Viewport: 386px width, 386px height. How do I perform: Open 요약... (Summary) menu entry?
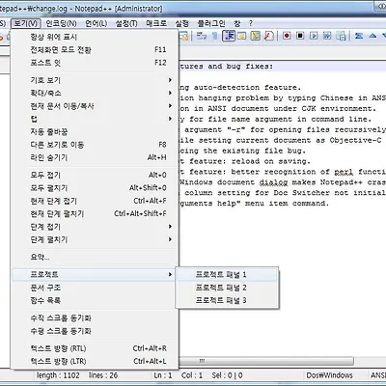(95, 257)
